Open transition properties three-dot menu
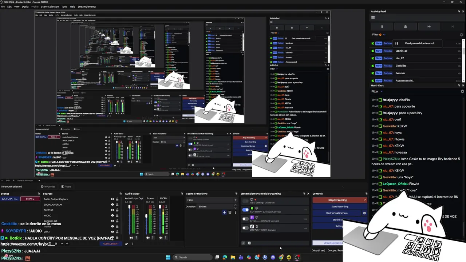The image size is (466, 262). click(x=235, y=212)
